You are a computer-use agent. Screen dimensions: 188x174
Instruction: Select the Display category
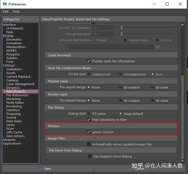pos(8,36)
